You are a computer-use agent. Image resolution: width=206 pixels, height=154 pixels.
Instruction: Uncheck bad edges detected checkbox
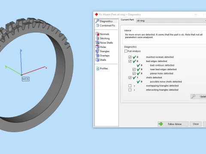[130, 61]
